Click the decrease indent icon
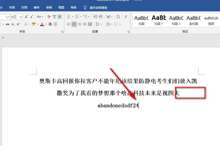The image size is (220, 146). 95,17
